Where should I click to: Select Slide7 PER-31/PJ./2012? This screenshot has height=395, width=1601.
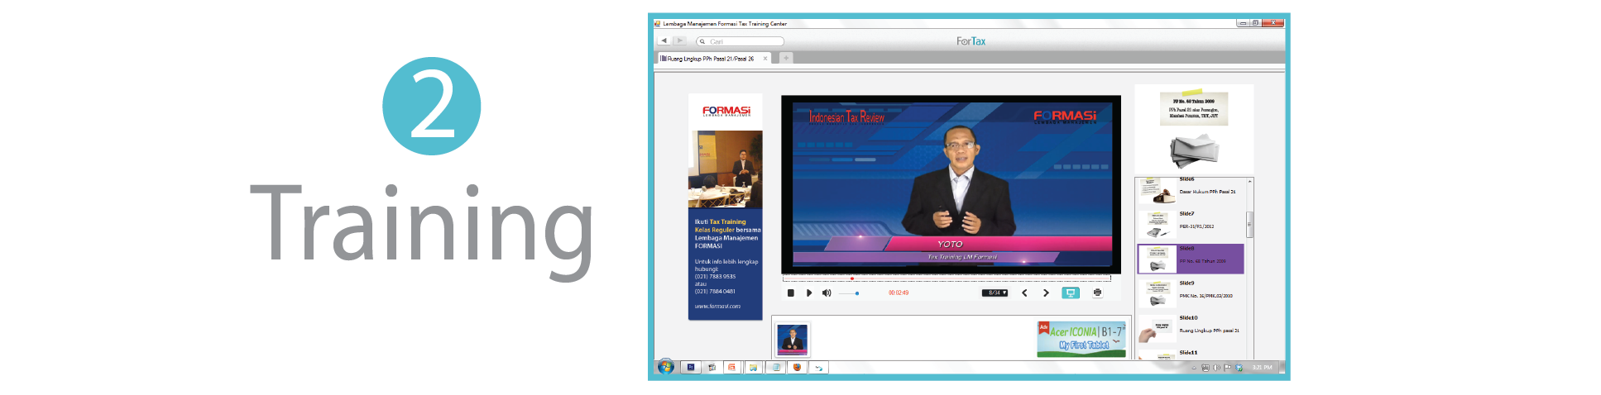coord(1191,223)
